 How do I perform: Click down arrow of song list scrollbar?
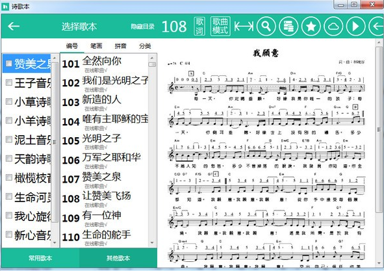pyautogui.click(x=152, y=243)
